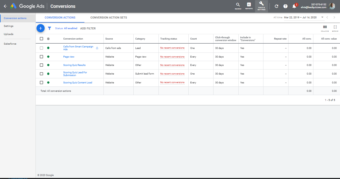The width and height of the screenshot is (340, 179).
Task: Sort by Count column header
Action: tap(193, 39)
